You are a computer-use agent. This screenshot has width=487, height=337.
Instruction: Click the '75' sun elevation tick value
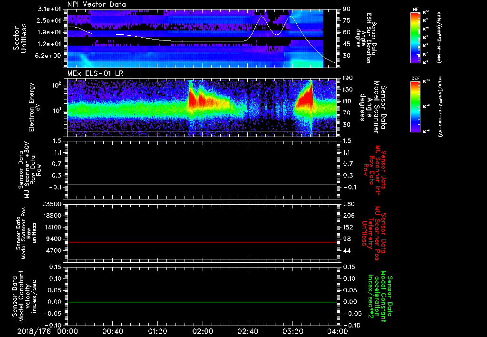pyautogui.click(x=347, y=20)
